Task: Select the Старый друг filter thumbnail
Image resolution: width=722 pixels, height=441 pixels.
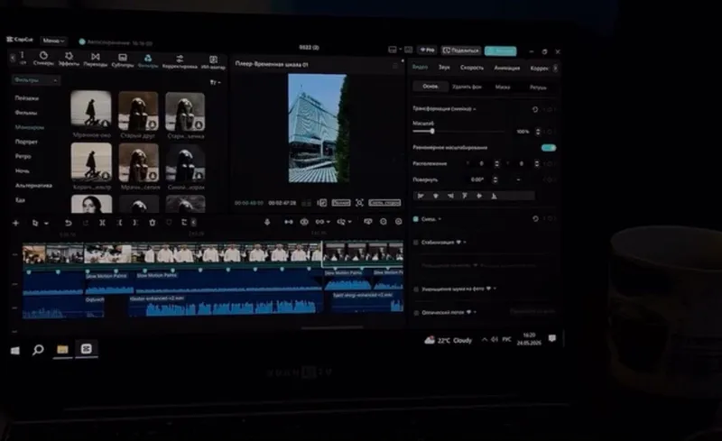Action: (x=138, y=111)
